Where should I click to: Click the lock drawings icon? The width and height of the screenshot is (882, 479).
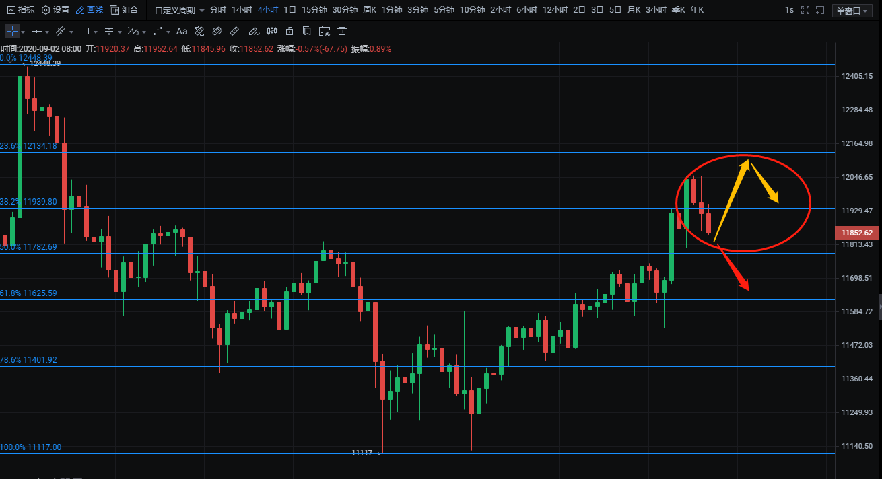289,32
